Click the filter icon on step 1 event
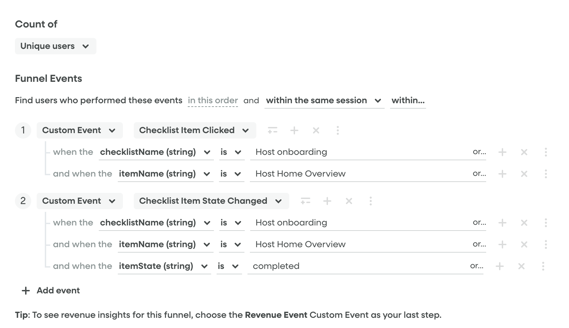 coord(272,130)
